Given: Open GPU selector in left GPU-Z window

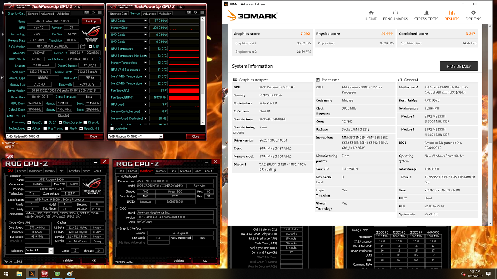Looking at the screenshot, I should point(33,136).
